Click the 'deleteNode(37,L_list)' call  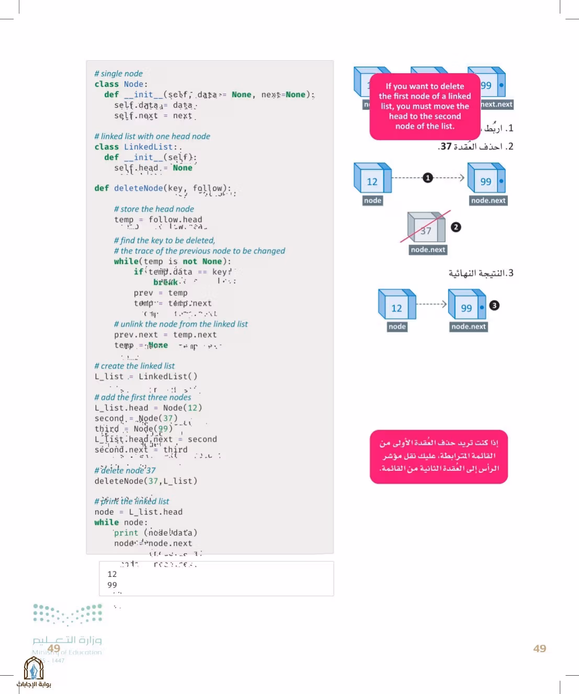[146, 481]
